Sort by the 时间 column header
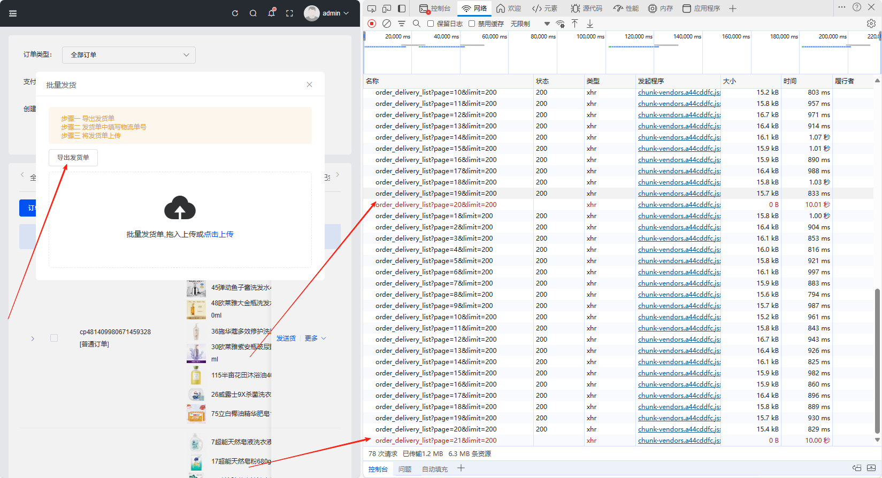Viewport: 882px width, 478px height. click(807, 81)
